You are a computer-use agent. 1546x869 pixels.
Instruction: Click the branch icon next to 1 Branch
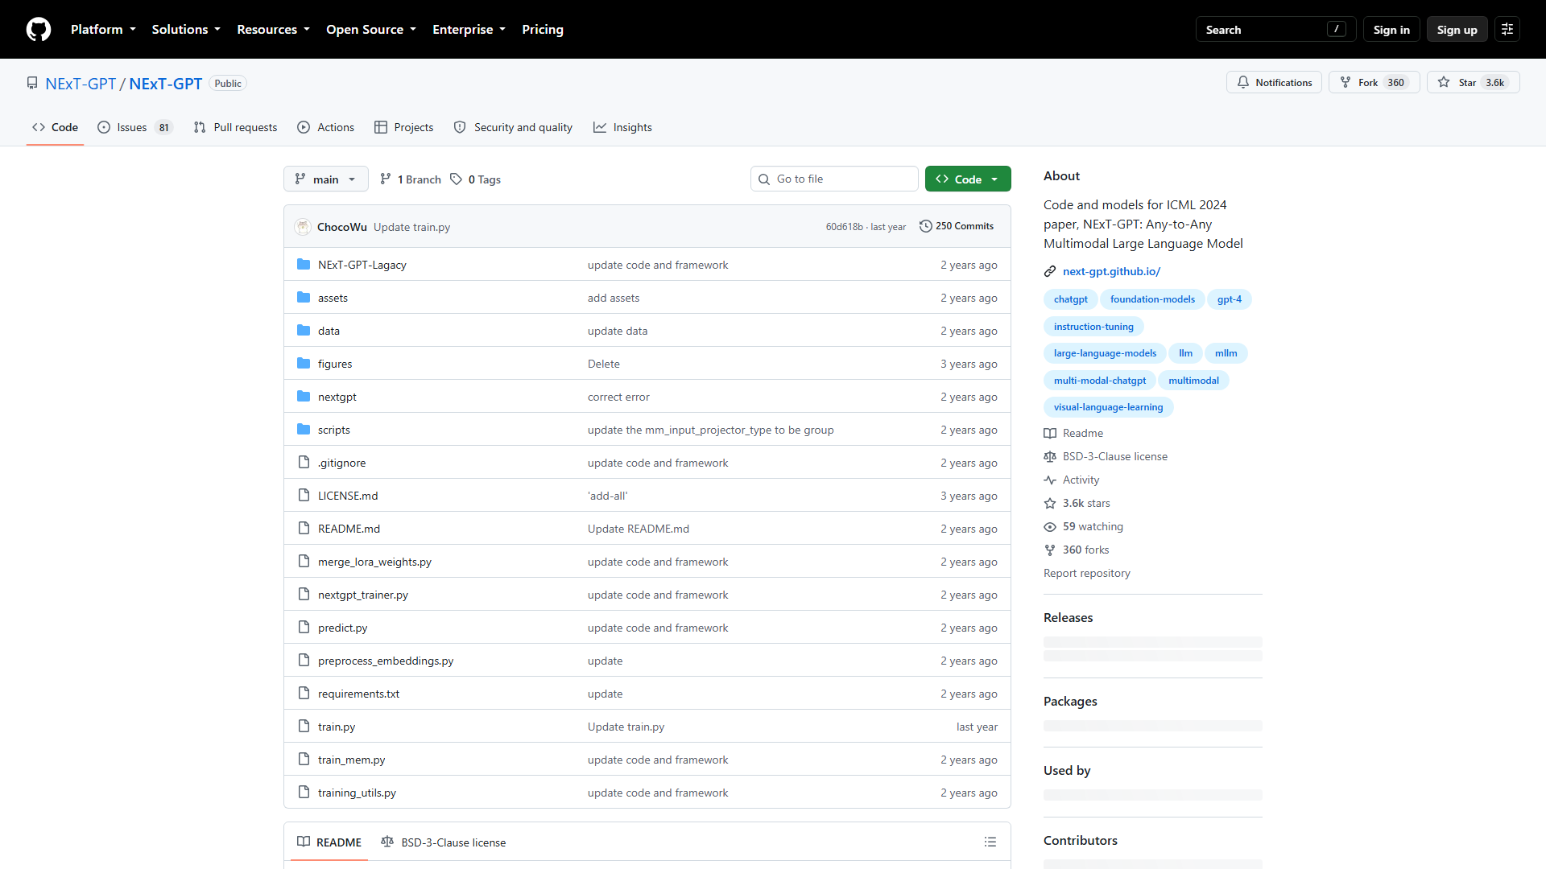[386, 179]
